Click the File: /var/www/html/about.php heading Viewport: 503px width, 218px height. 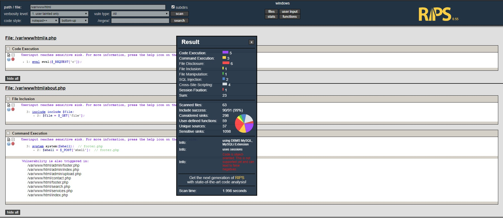[x=35, y=88]
